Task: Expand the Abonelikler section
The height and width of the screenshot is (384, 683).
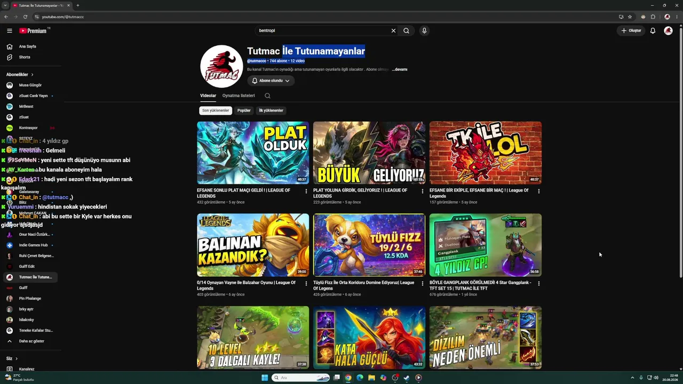Action: [20, 75]
